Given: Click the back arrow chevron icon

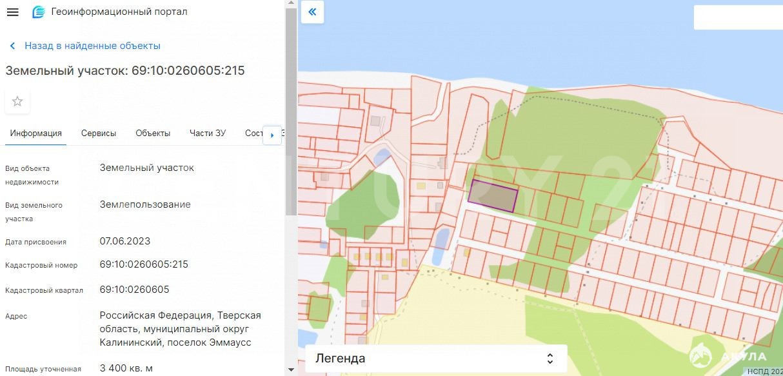Looking at the screenshot, I should pos(12,46).
